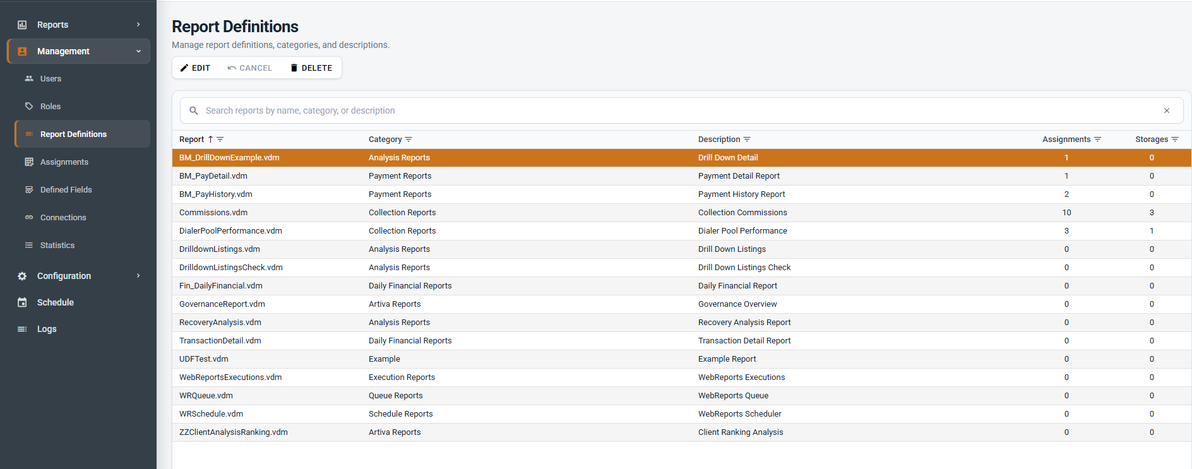The width and height of the screenshot is (1192, 469).
Task: Sort by the Description column header
Action: 719,140
